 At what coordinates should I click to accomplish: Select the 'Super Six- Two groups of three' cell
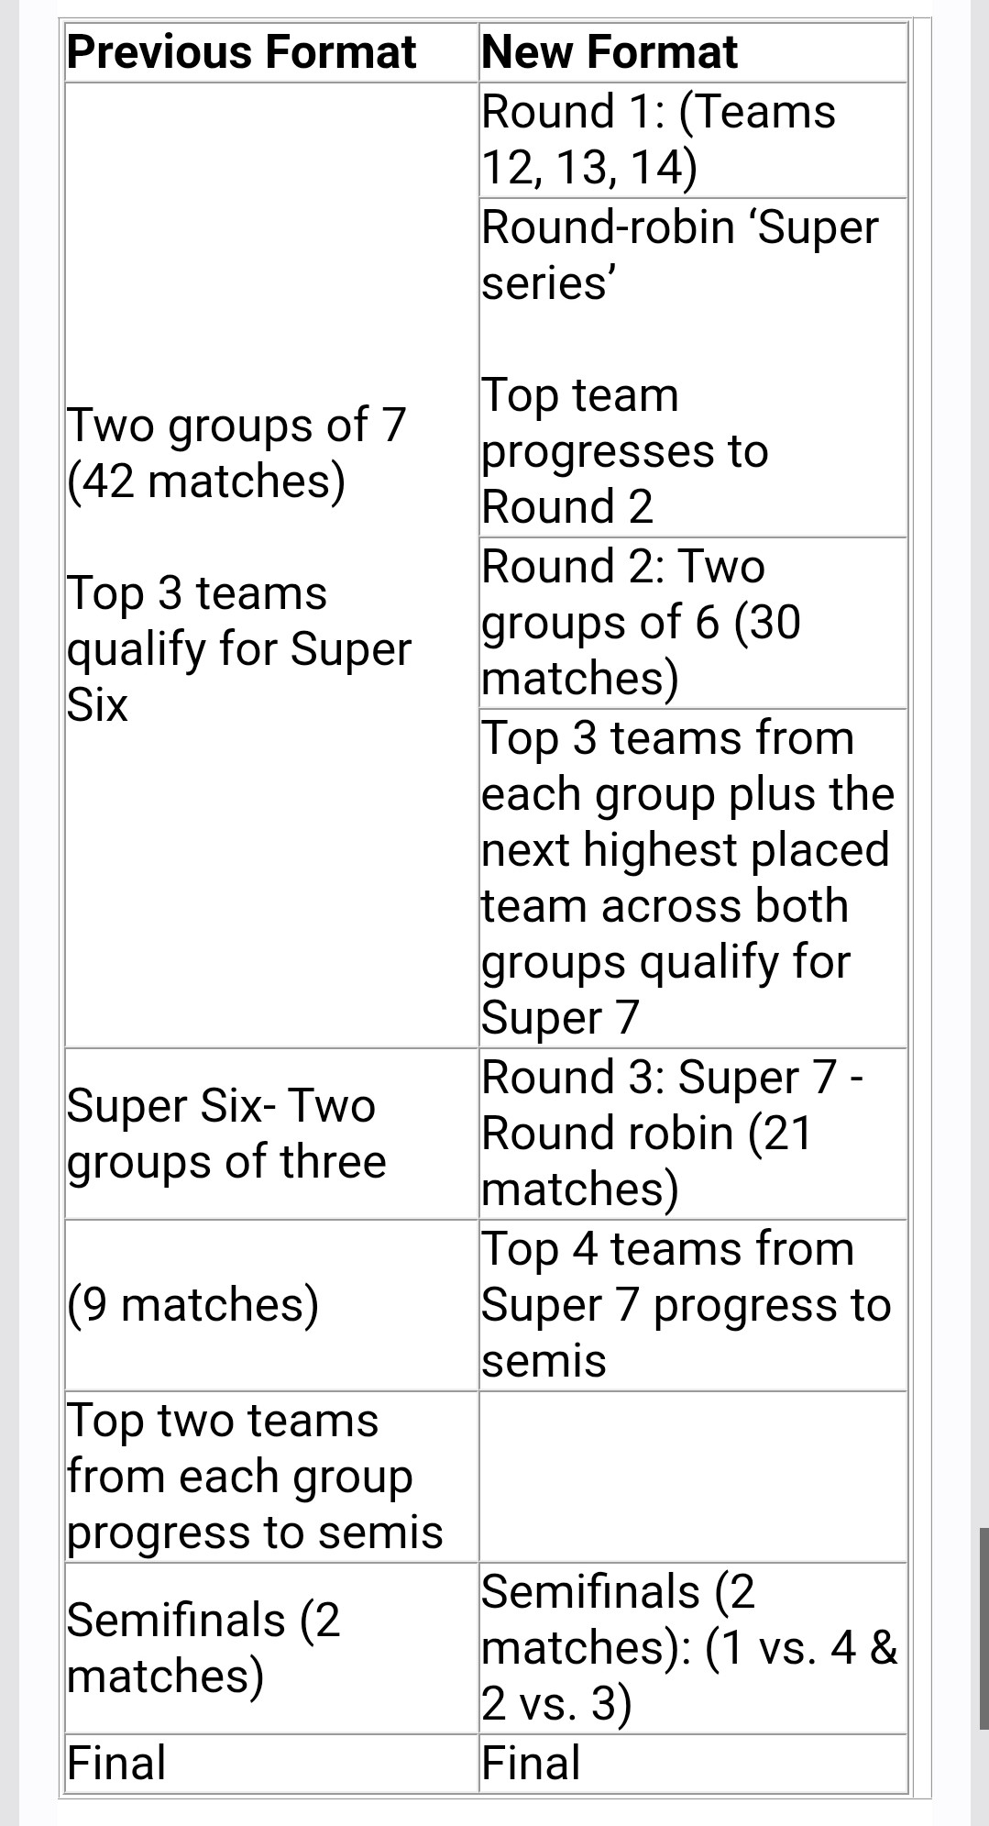271,1134
